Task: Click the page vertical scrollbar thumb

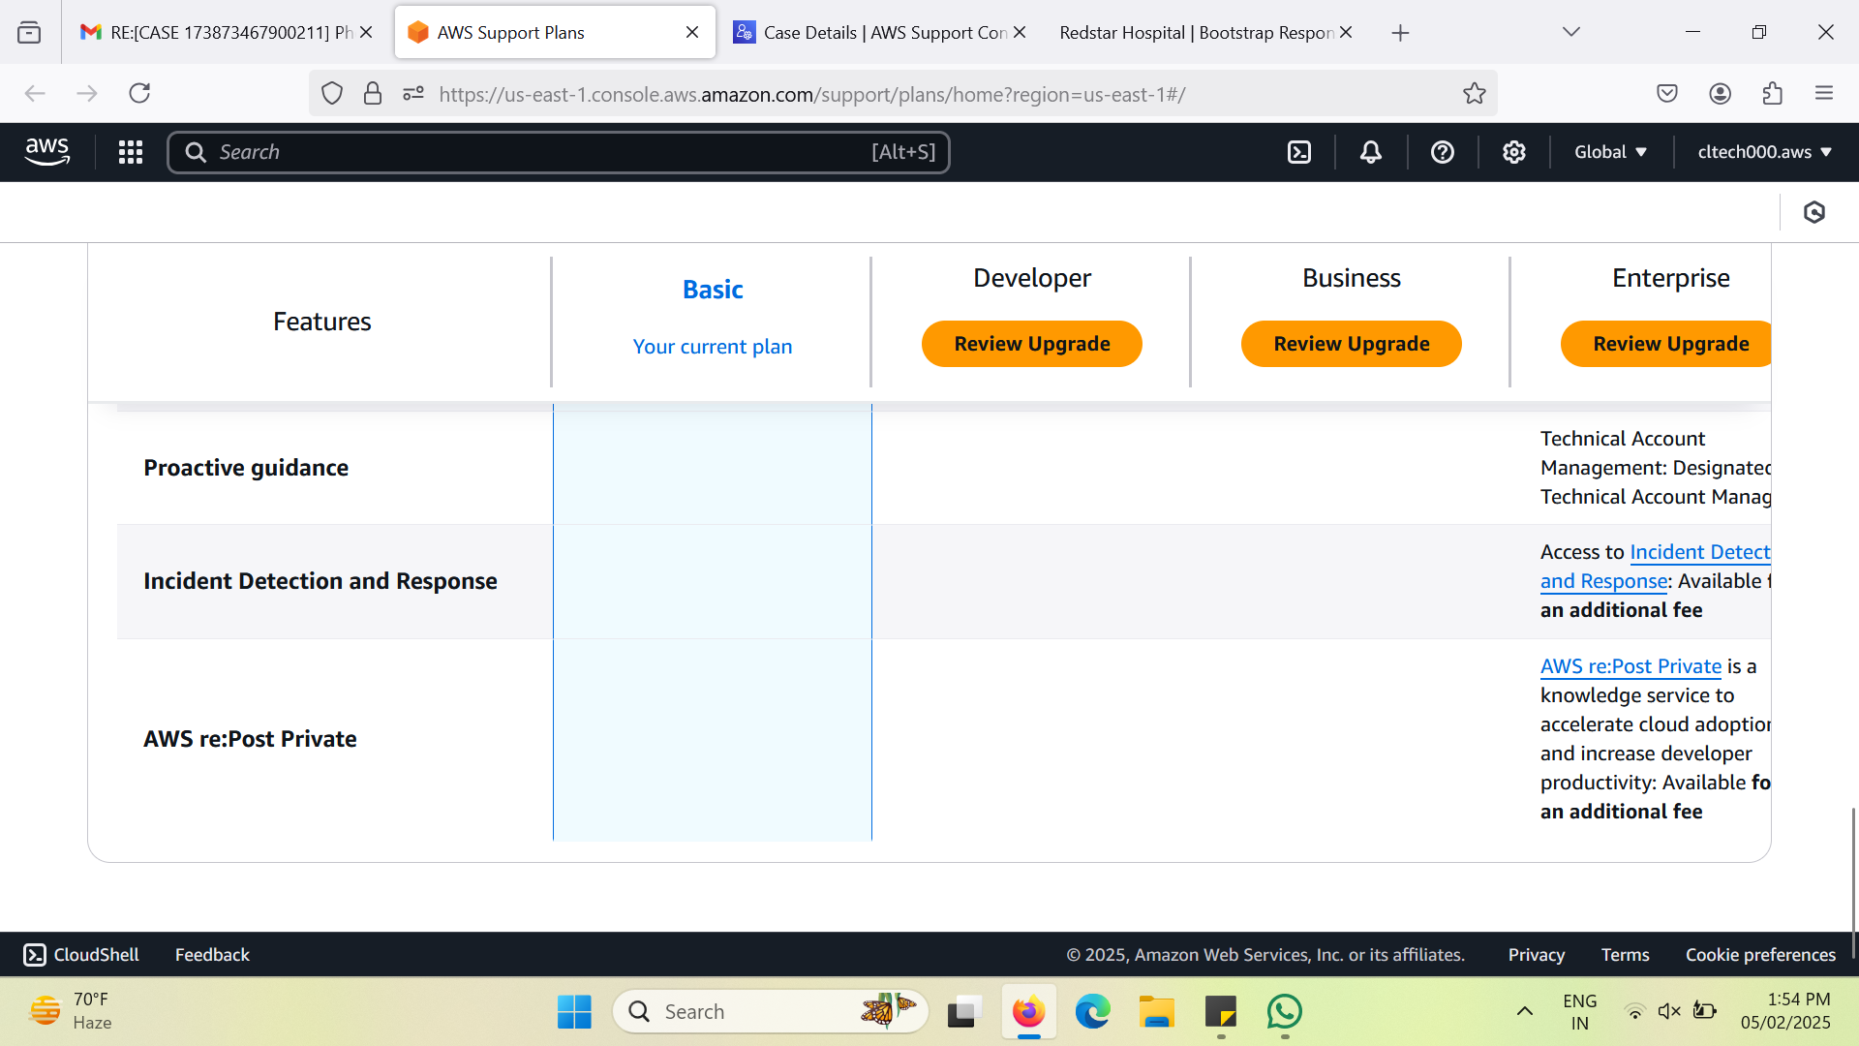Action: click(1853, 881)
